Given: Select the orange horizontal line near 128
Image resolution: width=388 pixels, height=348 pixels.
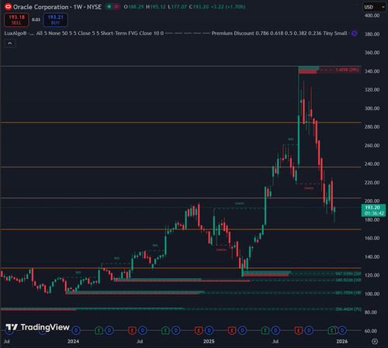Looking at the screenshot, I should click(181, 268).
